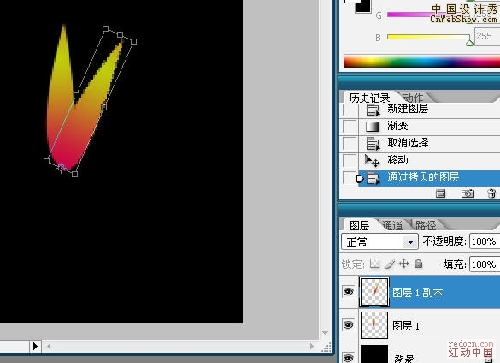Viewport: 500px width, 363px height.
Task: Click the black 背景 layer thumbnail
Action: (x=374, y=354)
